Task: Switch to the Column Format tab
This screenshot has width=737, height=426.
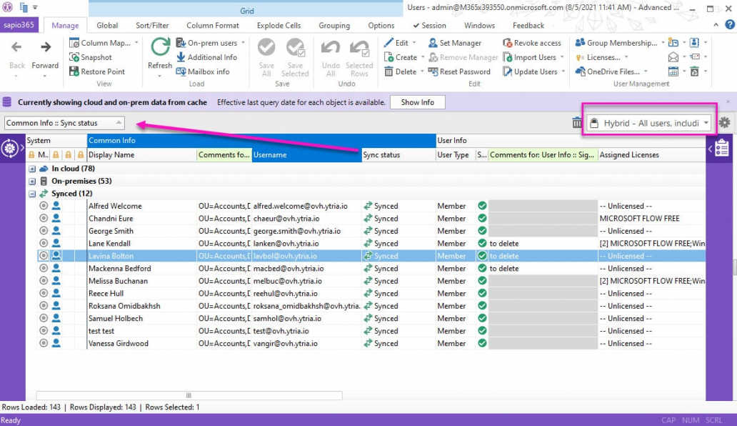Action: click(x=212, y=26)
